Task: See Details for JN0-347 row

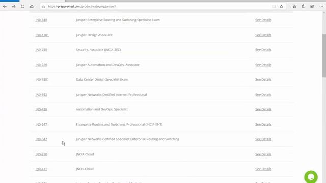Action: [263, 139]
